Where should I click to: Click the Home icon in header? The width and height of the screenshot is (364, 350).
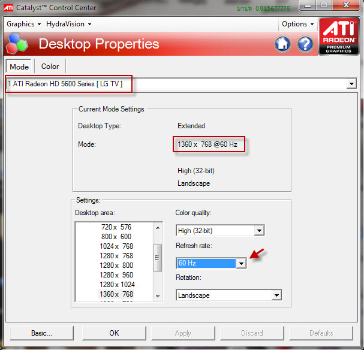(x=282, y=44)
